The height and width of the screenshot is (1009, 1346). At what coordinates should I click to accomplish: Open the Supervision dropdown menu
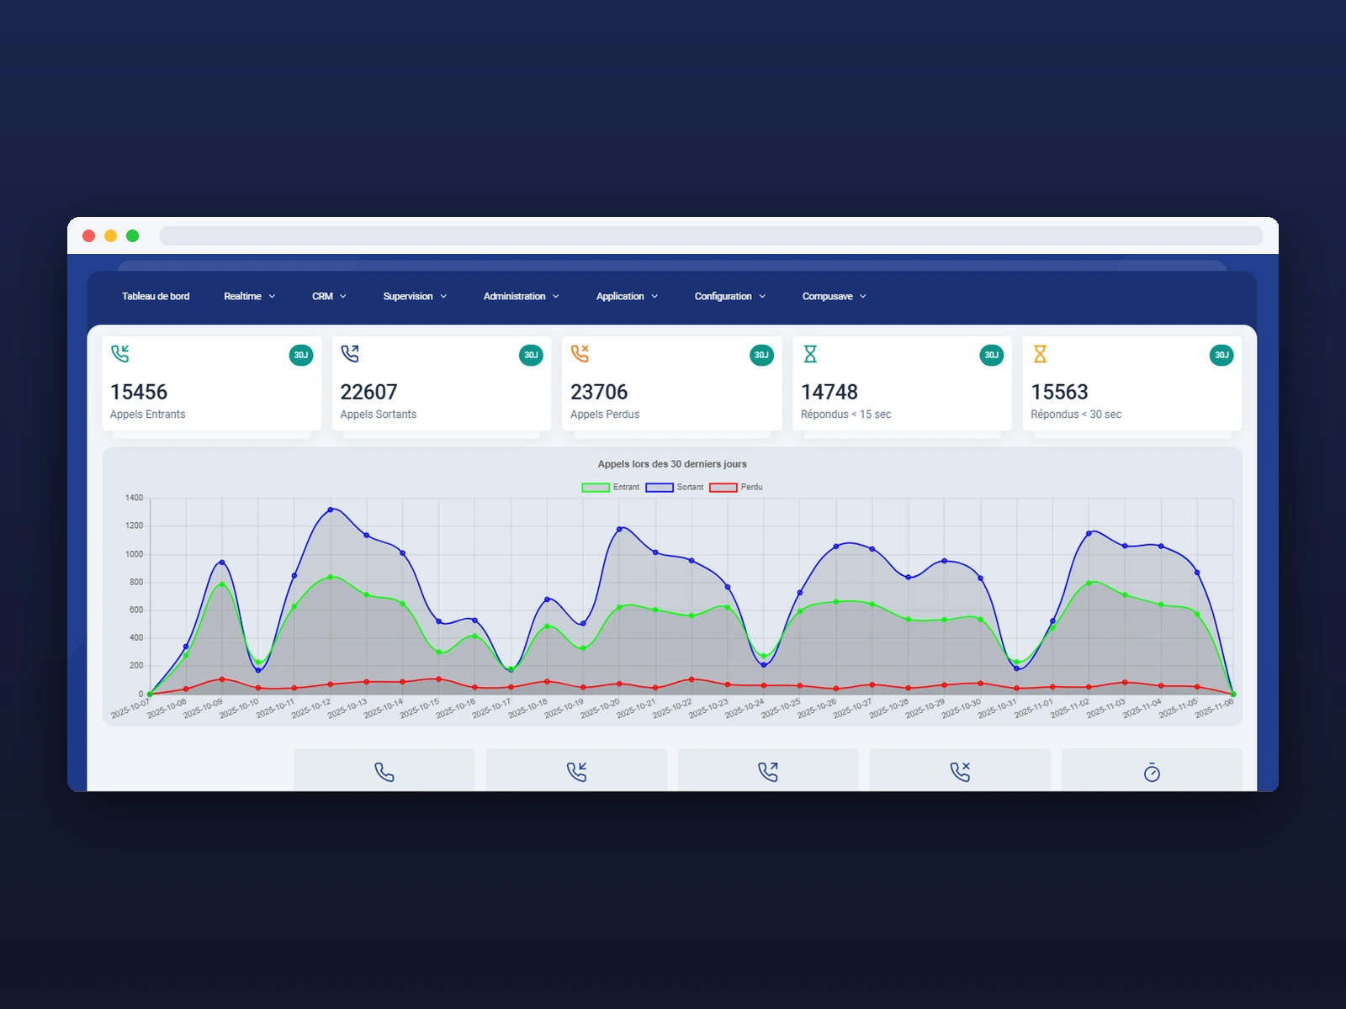click(x=415, y=296)
